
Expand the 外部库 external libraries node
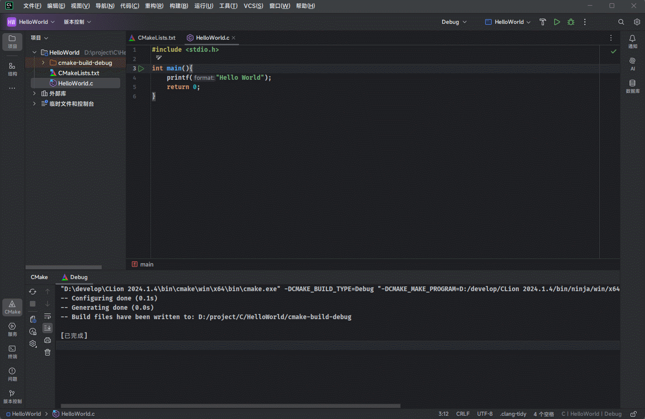tap(34, 94)
